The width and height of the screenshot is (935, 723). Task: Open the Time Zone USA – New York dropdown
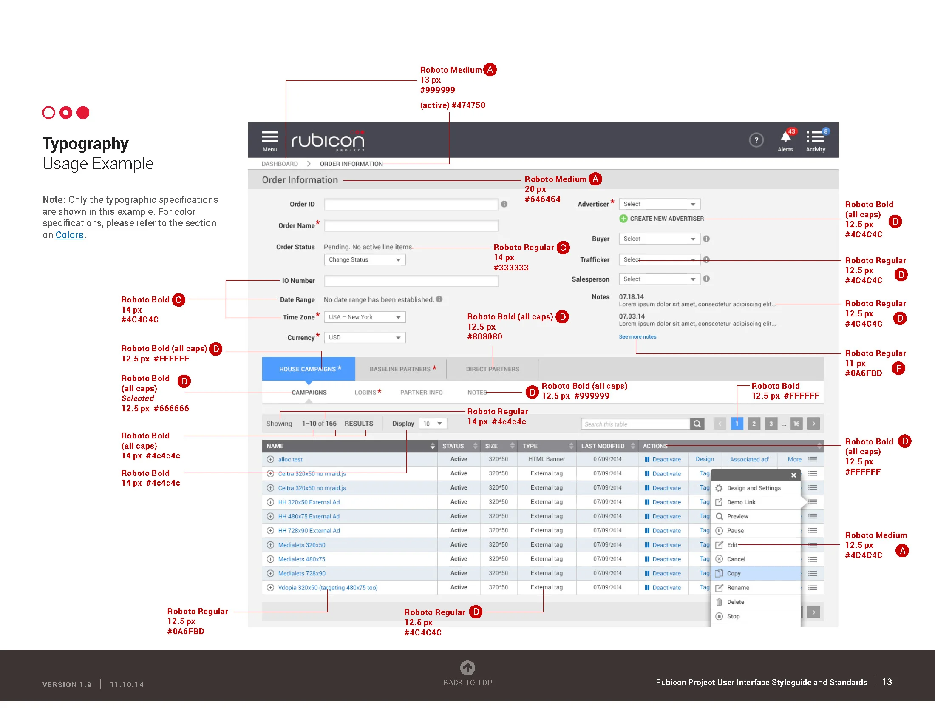click(365, 317)
